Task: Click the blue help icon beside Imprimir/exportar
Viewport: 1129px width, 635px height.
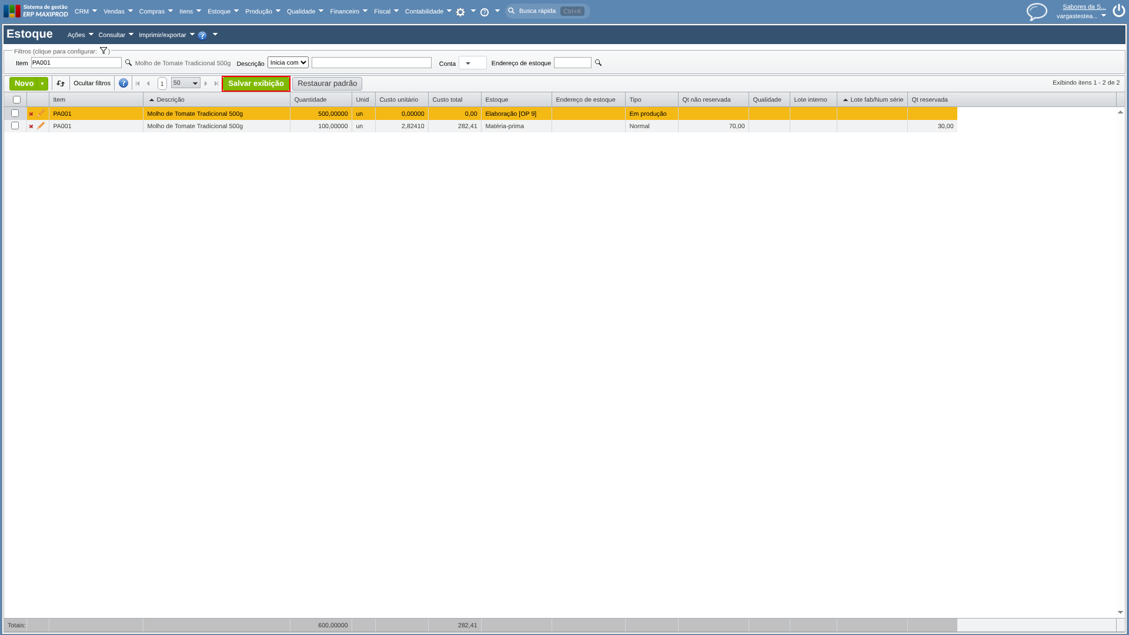Action: (202, 35)
